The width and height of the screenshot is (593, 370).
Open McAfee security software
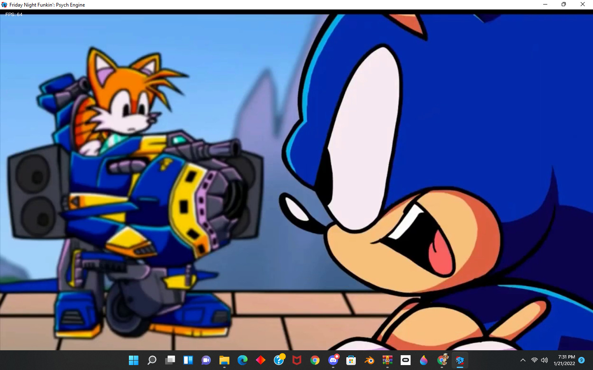(297, 361)
